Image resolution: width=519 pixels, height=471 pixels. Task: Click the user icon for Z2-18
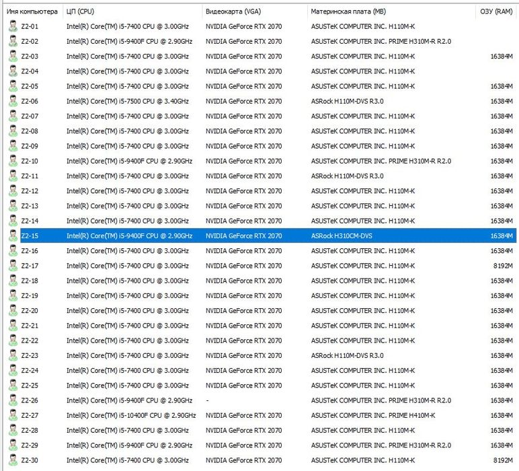coord(13,281)
